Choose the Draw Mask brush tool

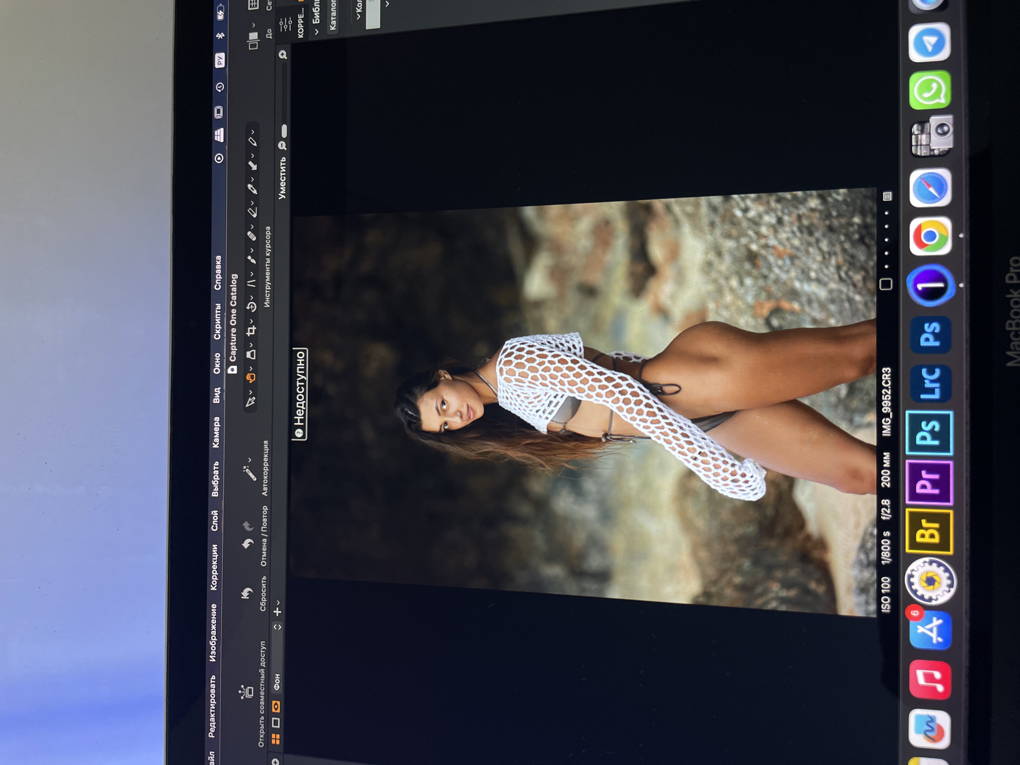coord(251,259)
